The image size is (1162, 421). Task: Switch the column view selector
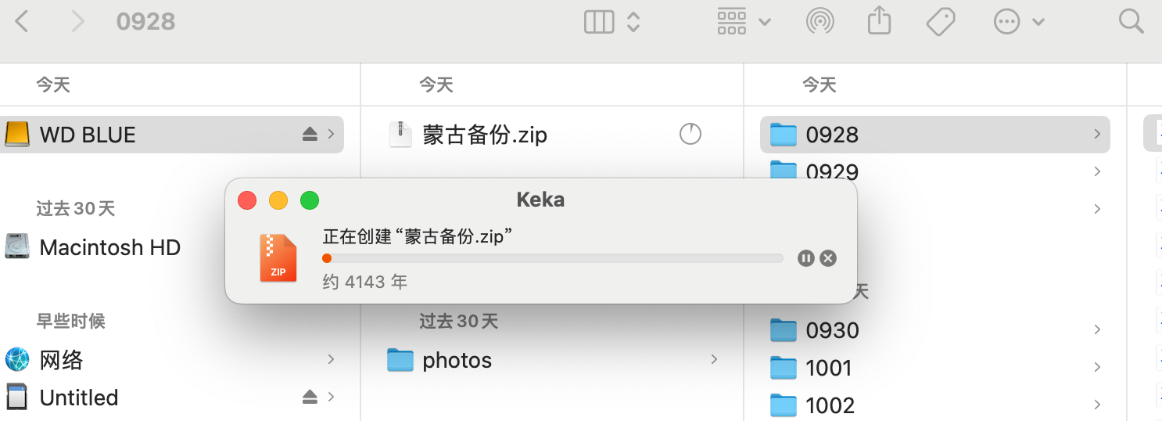point(612,22)
